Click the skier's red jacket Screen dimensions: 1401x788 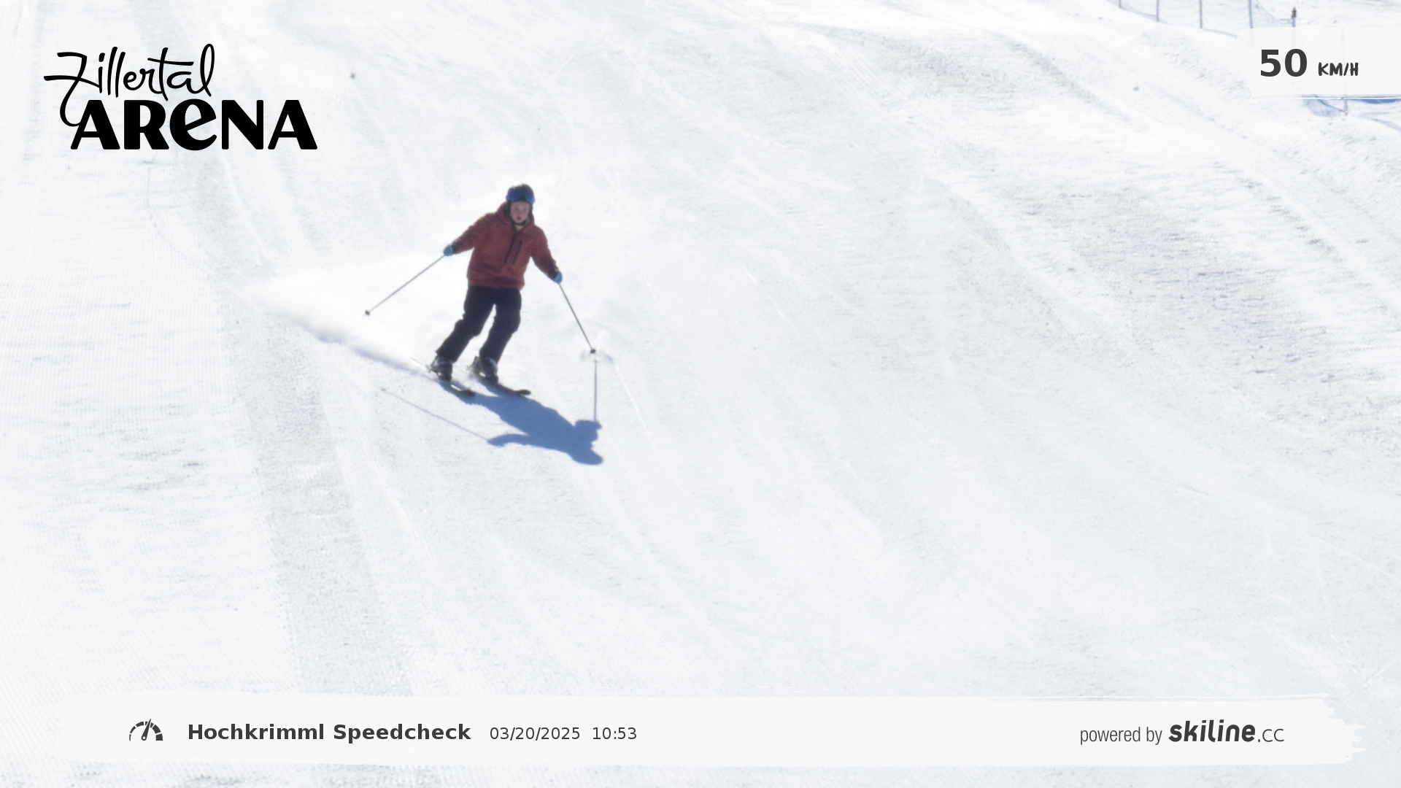tap(506, 250)
